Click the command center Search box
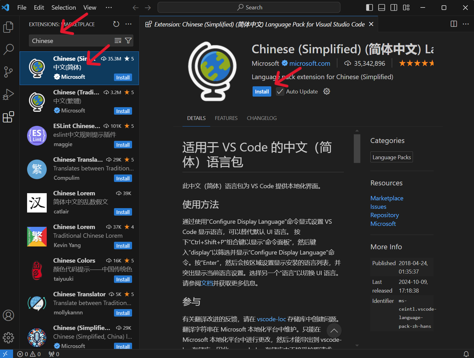The height and width of the screenshot is (358, 474). pos(249,7)
